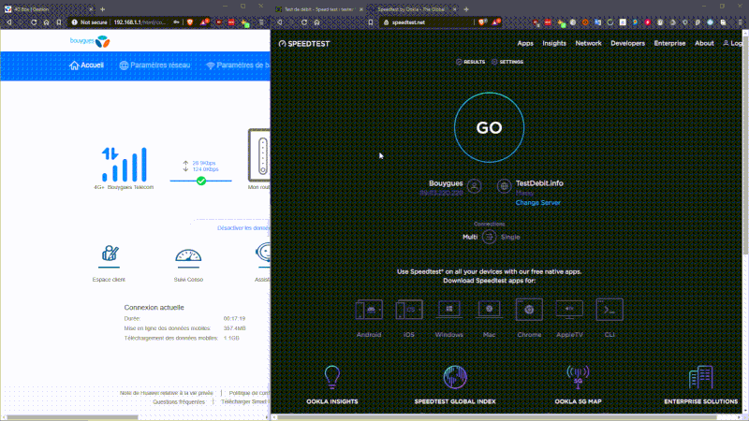The height and width of the screenshot is (421, 749).
Task: Open Suivi Conso gauge icon
Action: click(x=188, y=255)
